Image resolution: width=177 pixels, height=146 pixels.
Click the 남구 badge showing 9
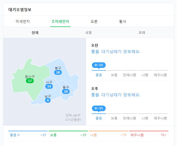pyautogui.click(x=48, y=100)
